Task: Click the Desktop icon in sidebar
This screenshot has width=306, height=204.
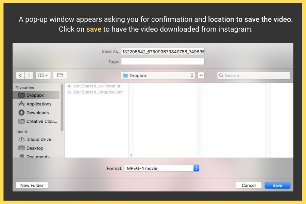Action: coord(21,148)
